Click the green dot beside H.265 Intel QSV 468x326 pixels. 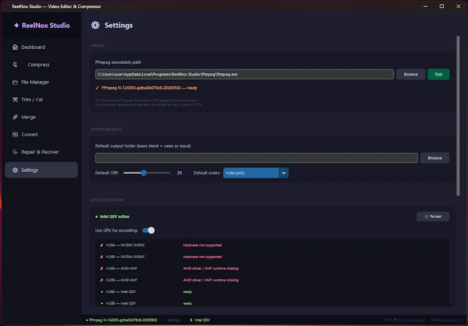click(102, 303)
